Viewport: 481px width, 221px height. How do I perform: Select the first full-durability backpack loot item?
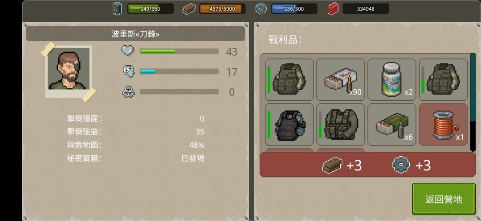click(289, 80)
